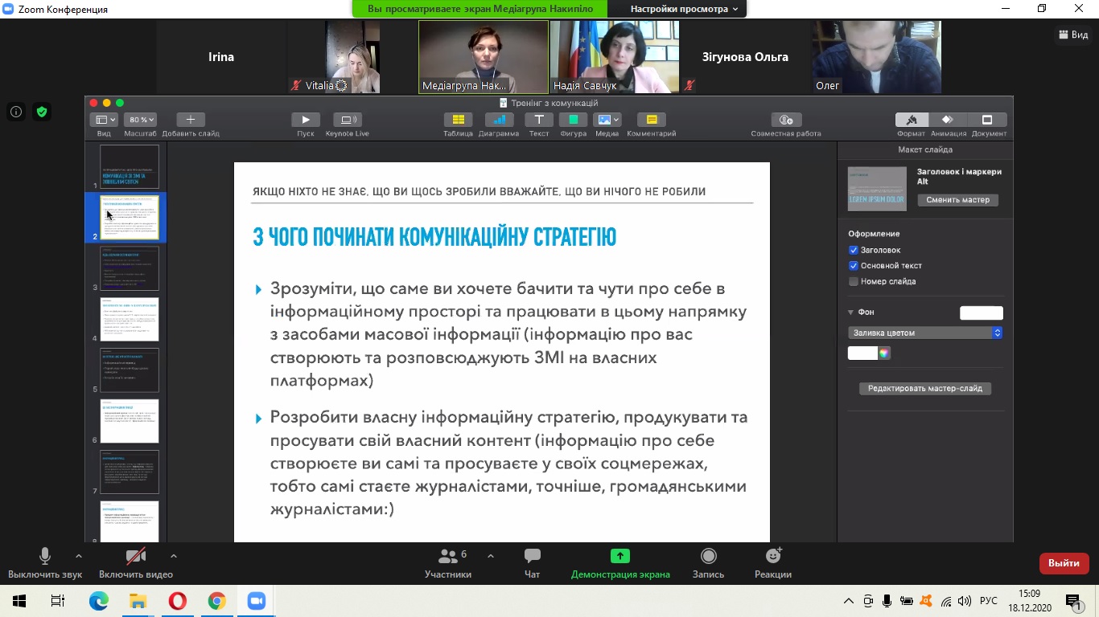Click the green Share Screen icon
1099x617 pixels.
619,557
